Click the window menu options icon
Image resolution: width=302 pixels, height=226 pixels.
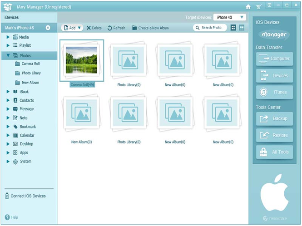(x=269, y=5)
